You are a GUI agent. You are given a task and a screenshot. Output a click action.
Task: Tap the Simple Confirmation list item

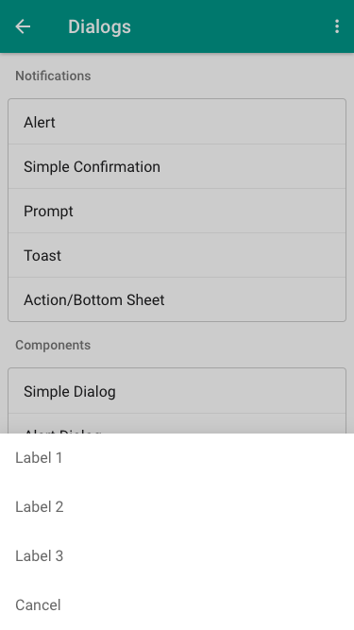(x=177, y=166)
